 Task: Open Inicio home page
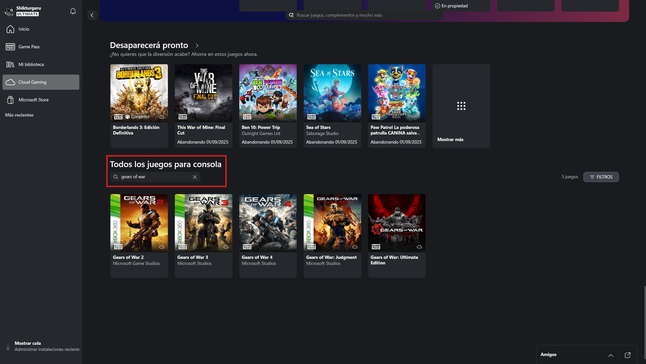coord(24,29)
